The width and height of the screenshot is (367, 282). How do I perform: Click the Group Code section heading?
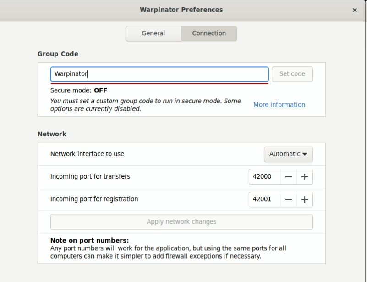[58, 54]
